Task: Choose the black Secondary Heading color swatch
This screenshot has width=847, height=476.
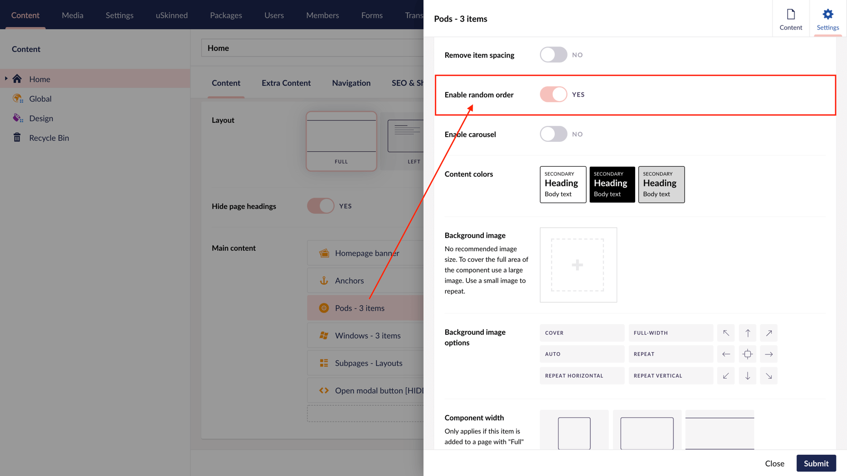Action: (611, 184)
